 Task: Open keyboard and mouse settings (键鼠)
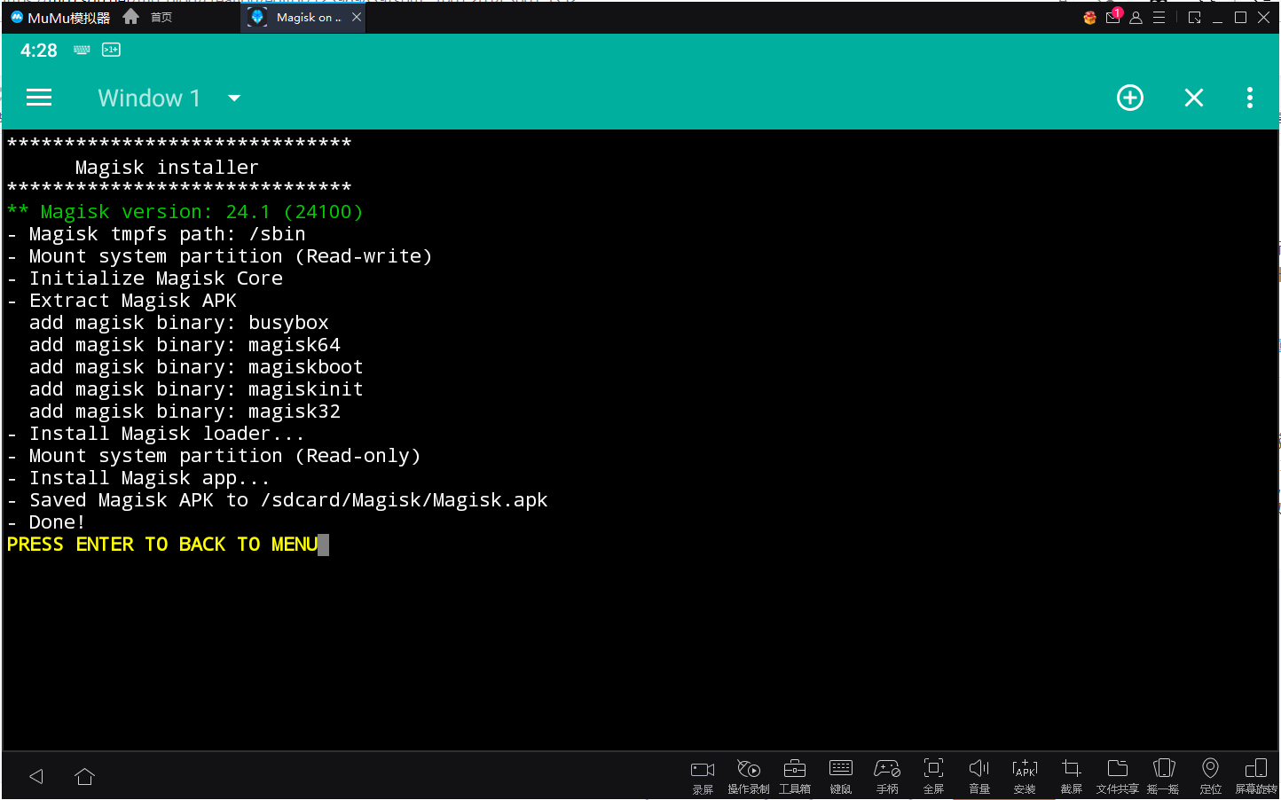click(x=841, y=777)
